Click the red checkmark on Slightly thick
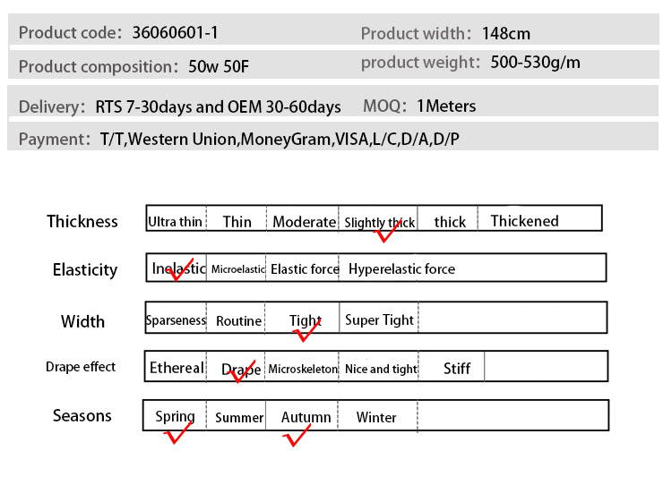672x485 pixels. pyautogui.click(x=387, y=233)
